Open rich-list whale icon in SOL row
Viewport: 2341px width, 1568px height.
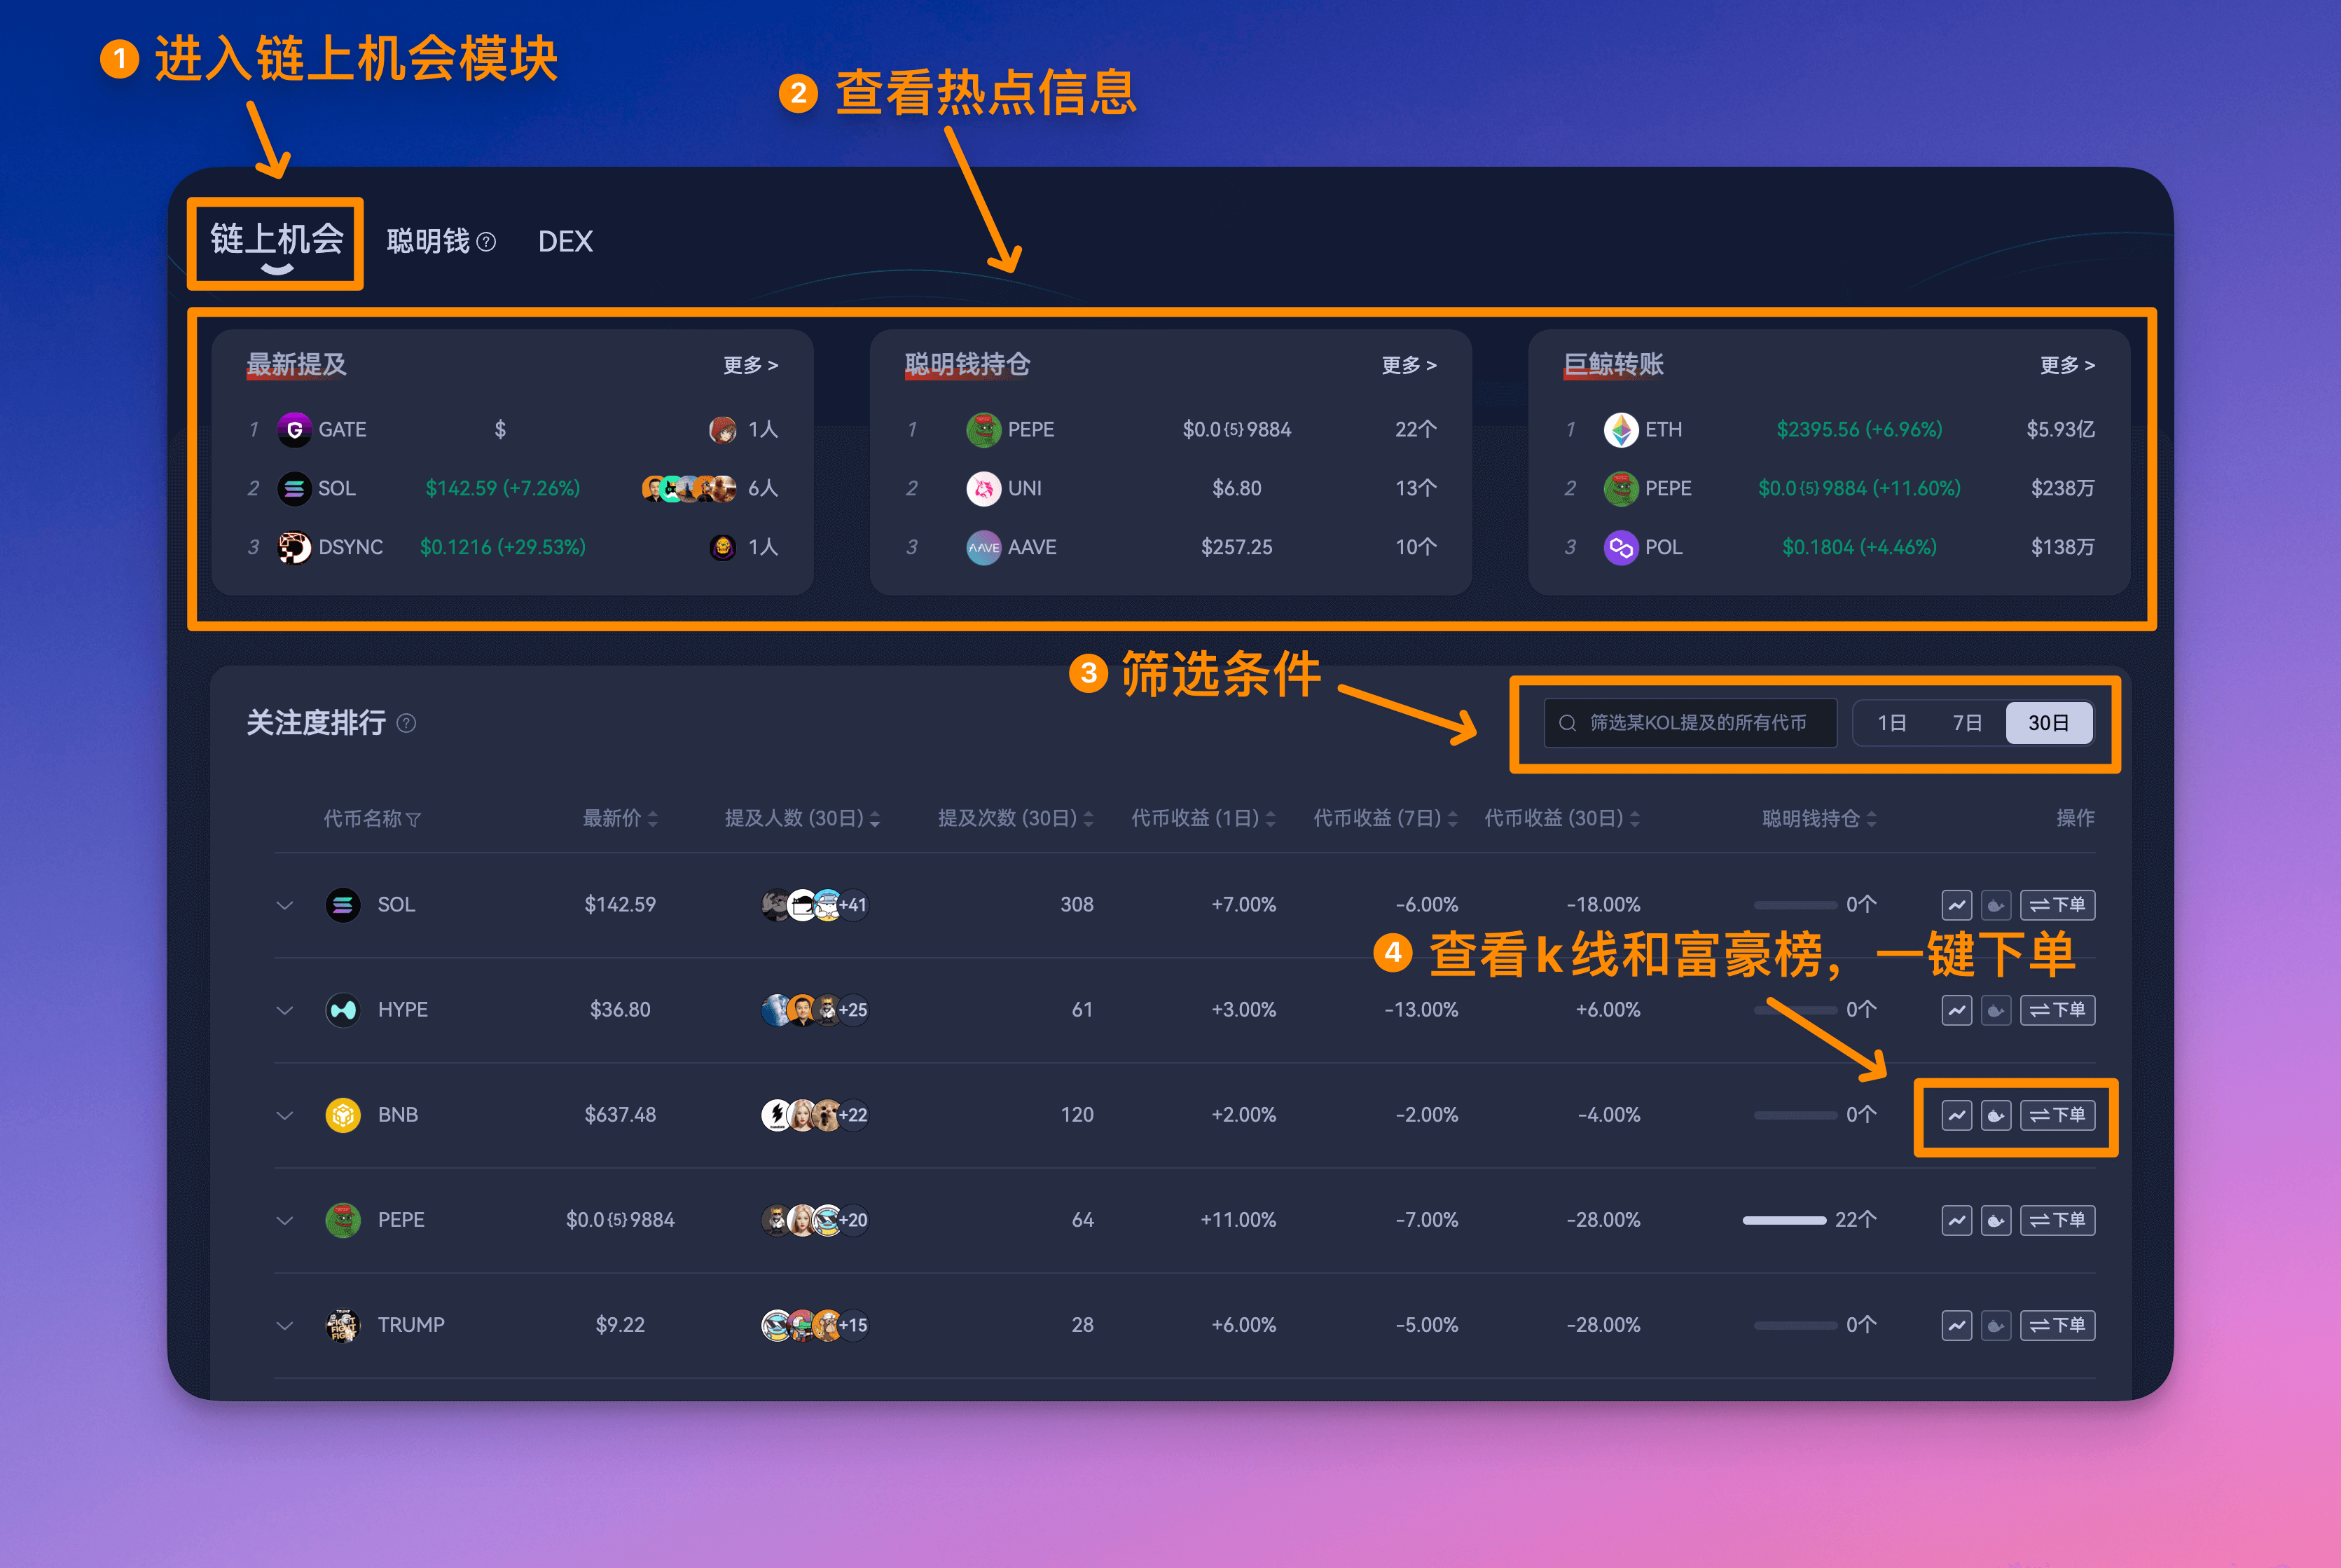click(x=1995, y=905)
